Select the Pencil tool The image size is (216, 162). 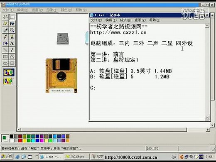[x=5, y=37]
